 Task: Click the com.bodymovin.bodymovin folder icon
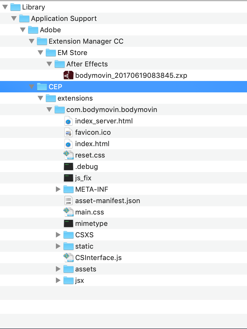click(59, 109)
